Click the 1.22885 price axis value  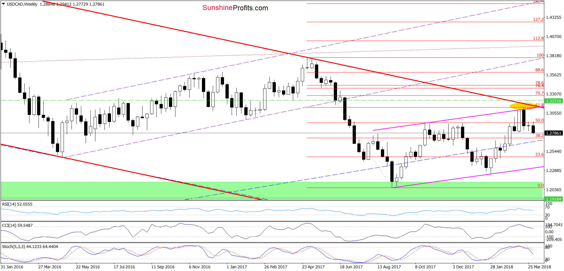click(x=554, y=171)
